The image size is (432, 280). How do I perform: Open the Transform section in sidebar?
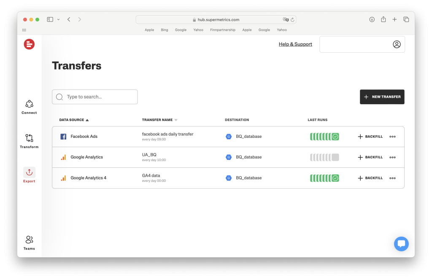pos(29,141)
